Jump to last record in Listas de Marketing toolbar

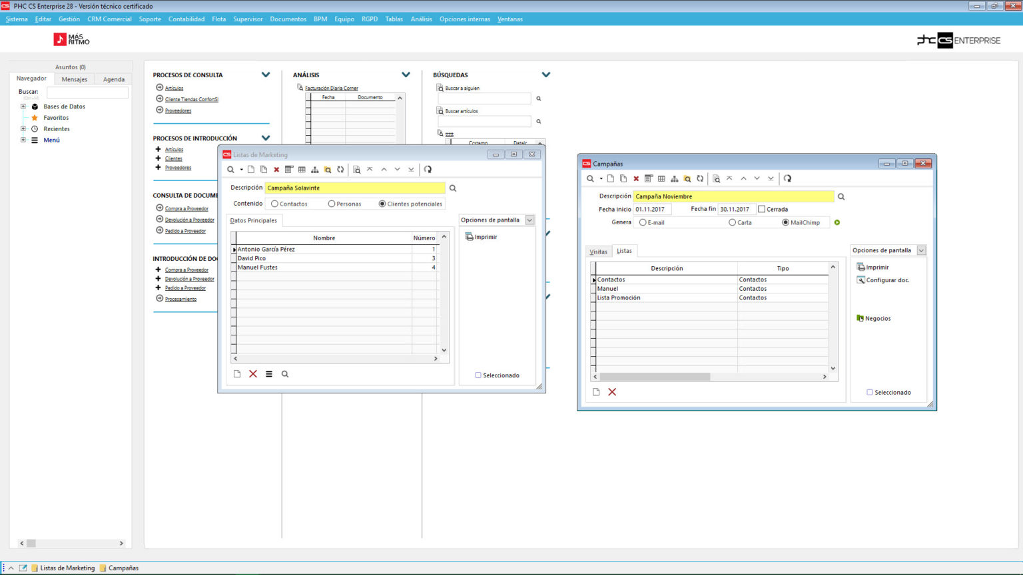tap(411, 170)
